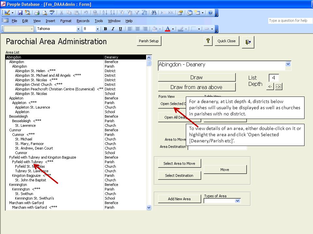
Task: Click the List Depth value field
Action: (274, 78)
